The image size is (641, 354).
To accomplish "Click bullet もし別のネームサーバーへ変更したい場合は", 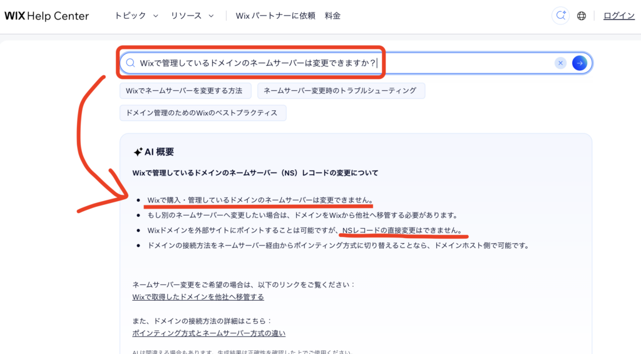I will coord(303,216).
